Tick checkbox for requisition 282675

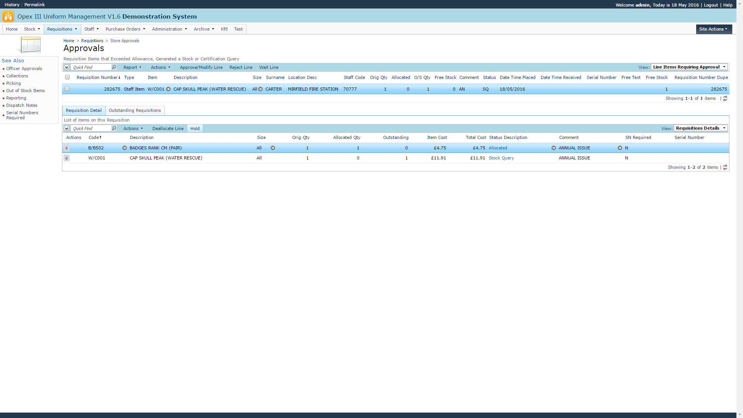[x=67, y=89]
